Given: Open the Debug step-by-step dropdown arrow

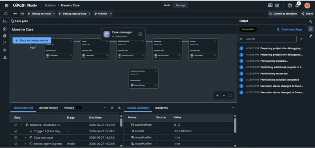Looking at the screenshot, I should click(x=89, y=14).
